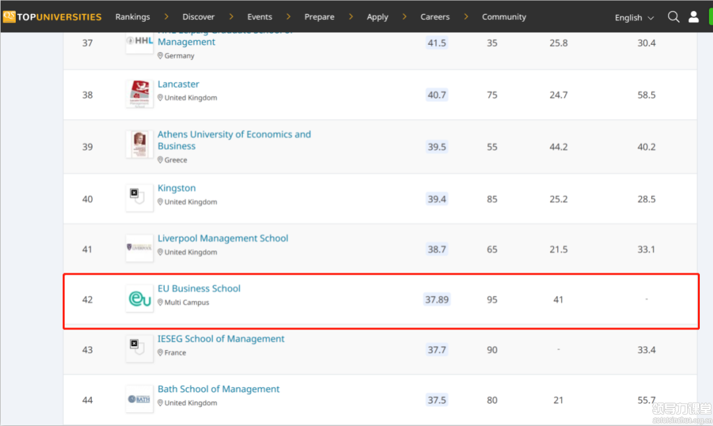The width and height of the screenshot is (713, 426).
Task: Open the Liverpool Management School link
Action: point(223,238)
